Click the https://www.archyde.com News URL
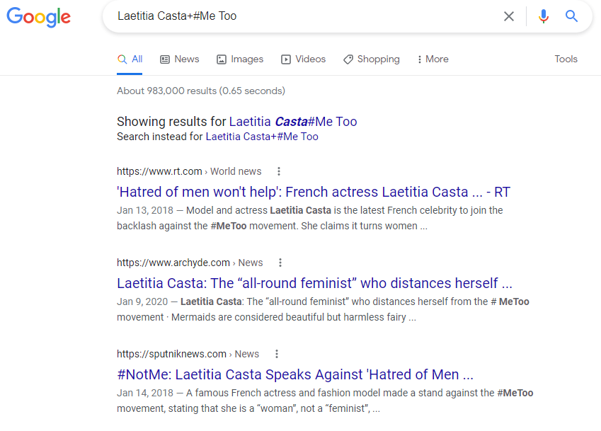The height and width of the screenshot is (431, 601). (190, 263)
